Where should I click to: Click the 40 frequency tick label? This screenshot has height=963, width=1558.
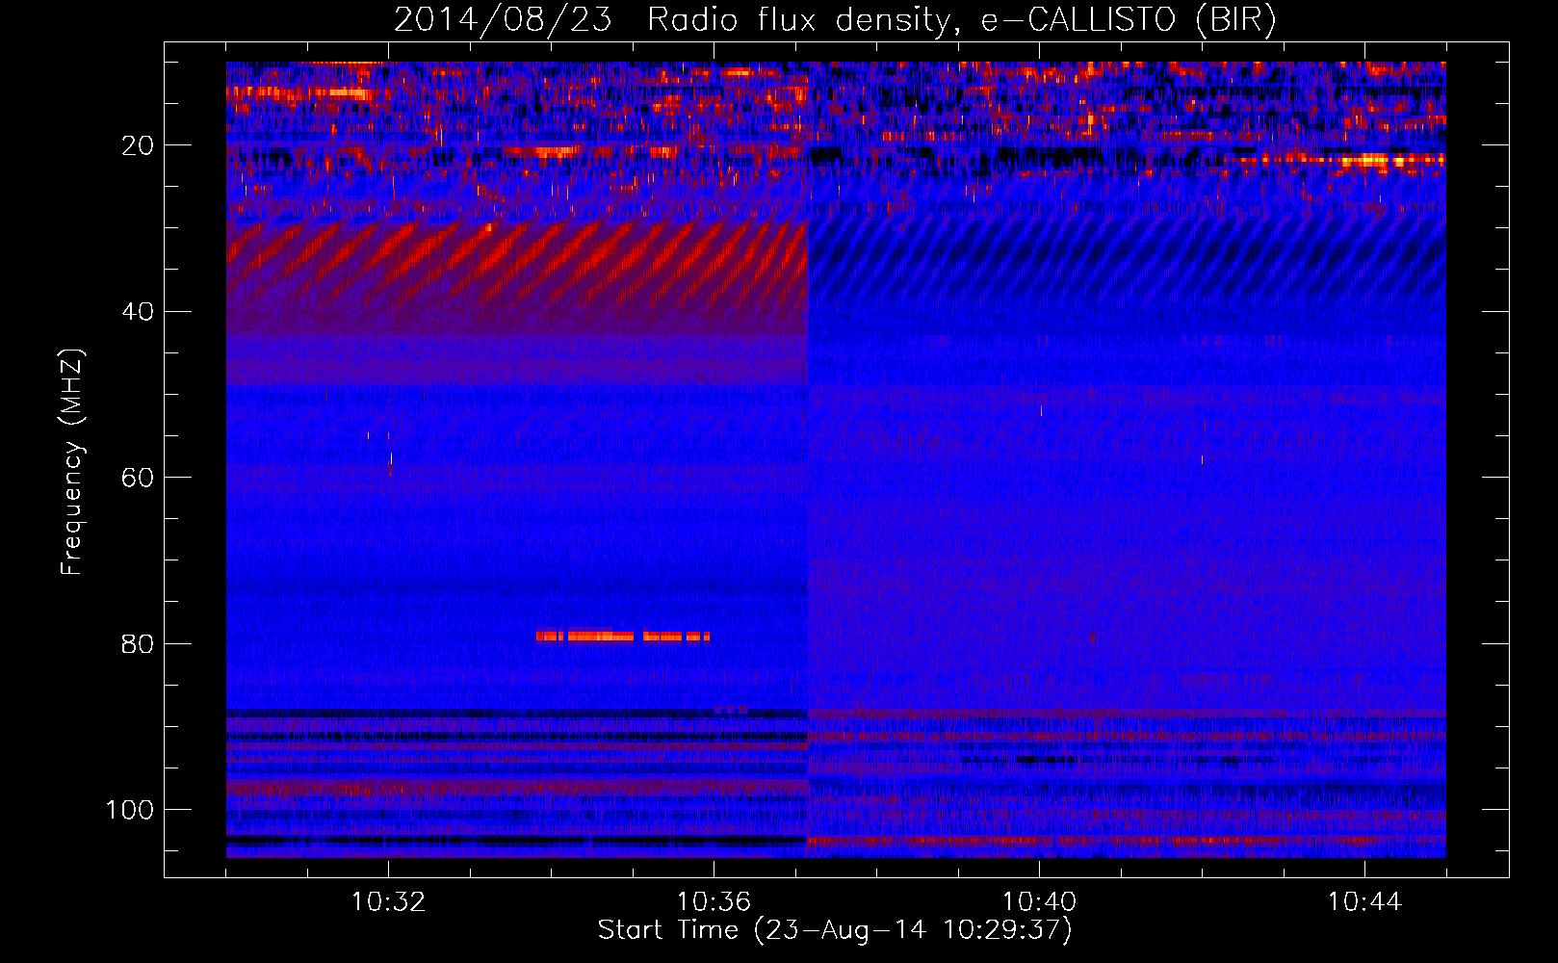tap(138, 312)
